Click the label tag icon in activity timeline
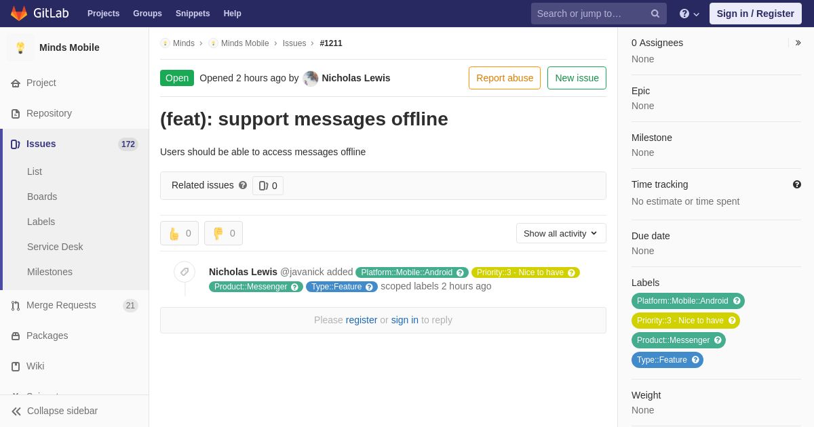Screen dimensions: 814x427 tap(185, 272)
